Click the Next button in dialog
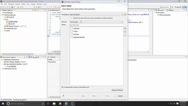Image resolution: width=188 pixels, height=106 pixels. [x=95, y=96]
